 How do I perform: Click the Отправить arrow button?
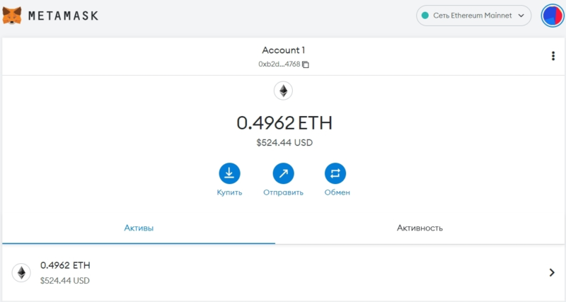[284, 173]
